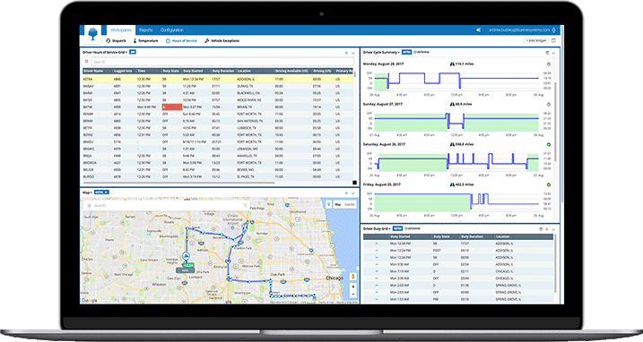This screenshot has width=643, height=342.
Task: Open the Workspaces tab
Action: pyautogui.click(x=121, y=30)
